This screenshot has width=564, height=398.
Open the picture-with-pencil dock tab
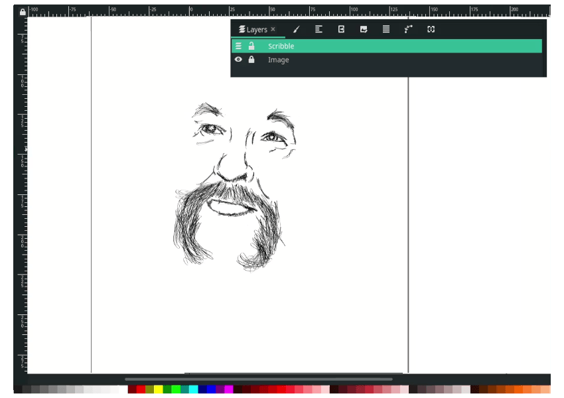(x=364, y=29)
